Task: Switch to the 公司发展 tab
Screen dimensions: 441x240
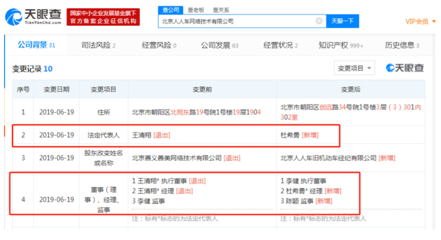Action: point(219,45)
